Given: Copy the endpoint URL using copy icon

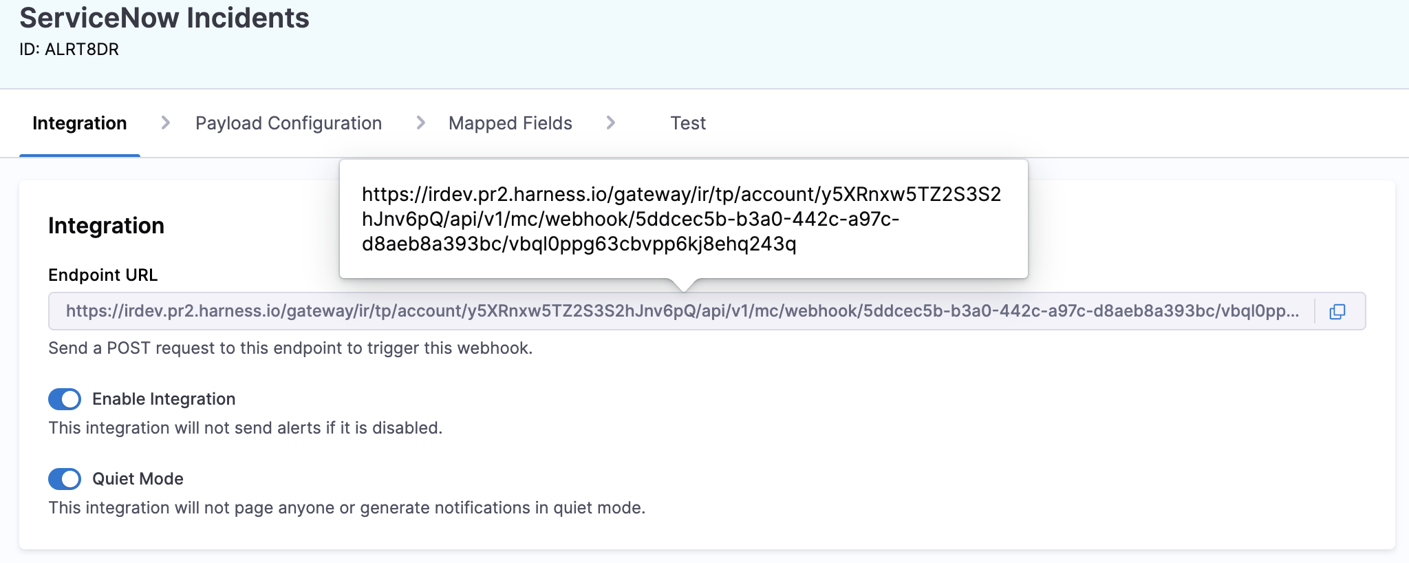Looking at the screenshot, I should [1337, 312].
